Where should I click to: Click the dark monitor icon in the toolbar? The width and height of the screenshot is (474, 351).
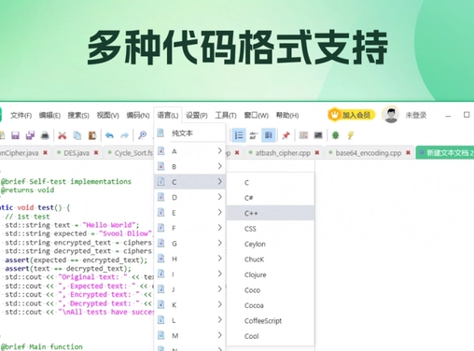[x=318, y=135]
